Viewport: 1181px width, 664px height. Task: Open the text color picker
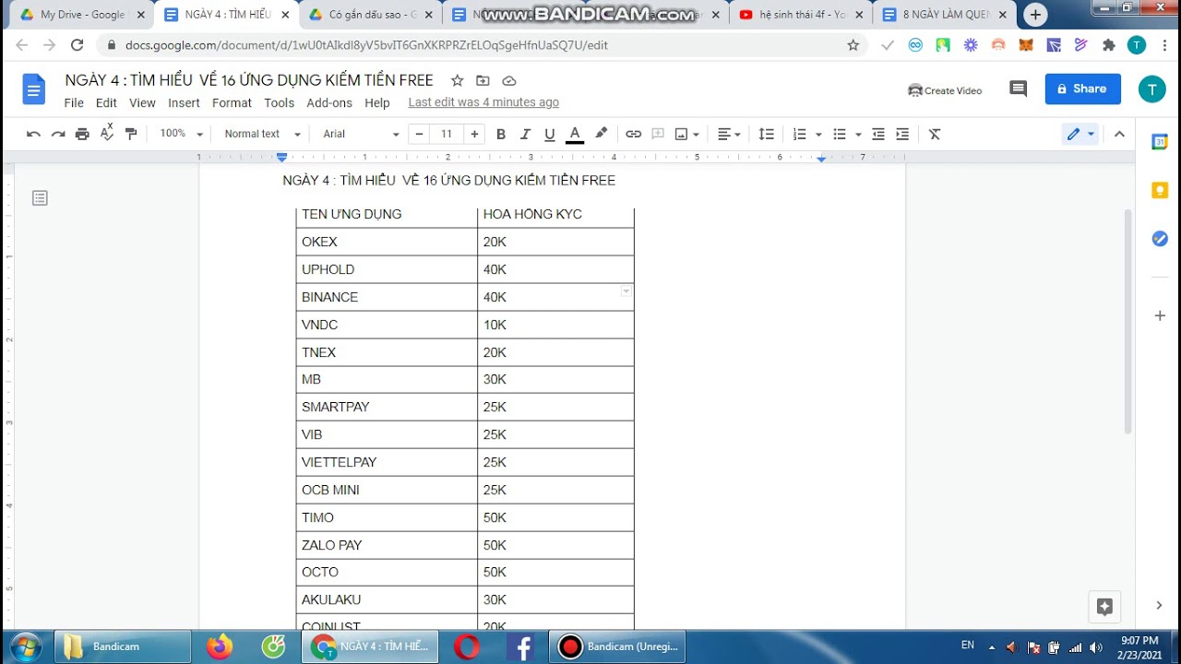pos(575,134)
